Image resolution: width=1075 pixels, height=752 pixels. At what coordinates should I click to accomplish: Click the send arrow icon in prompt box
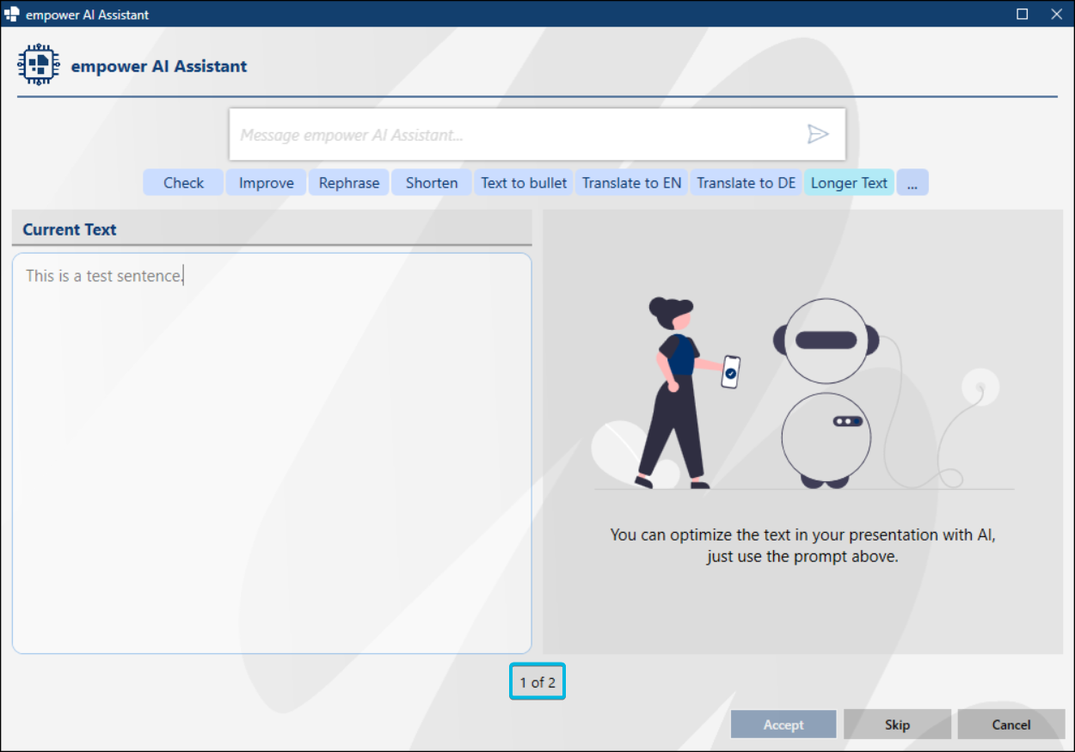point(817,134)
